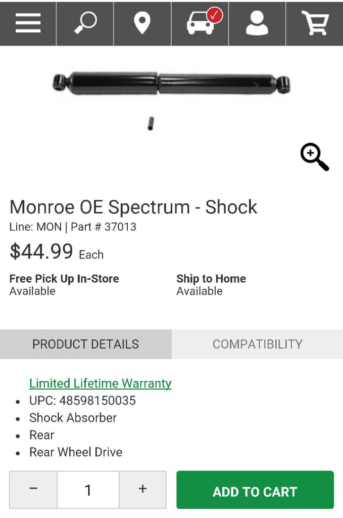Viewport: 343px width, 518px height.
Task: Click the Part # 37013 text
Action: (x=104, y=227)
